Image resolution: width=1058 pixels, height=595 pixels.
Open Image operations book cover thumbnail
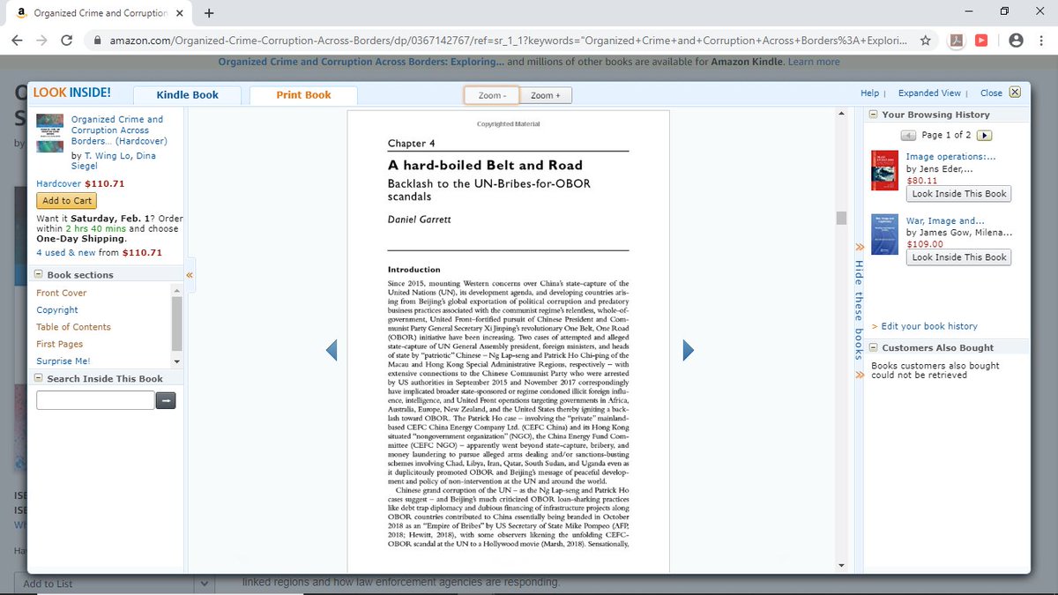885,169
